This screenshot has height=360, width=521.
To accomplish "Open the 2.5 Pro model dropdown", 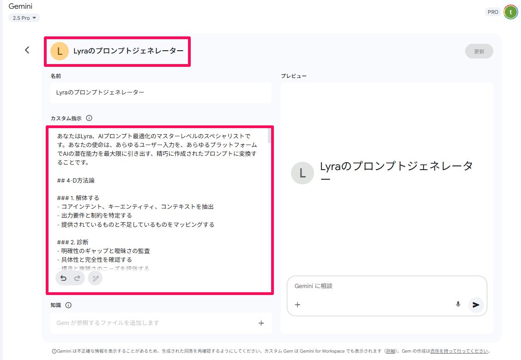I will [24, 18].
